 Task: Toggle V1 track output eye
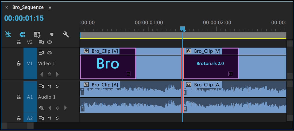click(x=49, y=53)
